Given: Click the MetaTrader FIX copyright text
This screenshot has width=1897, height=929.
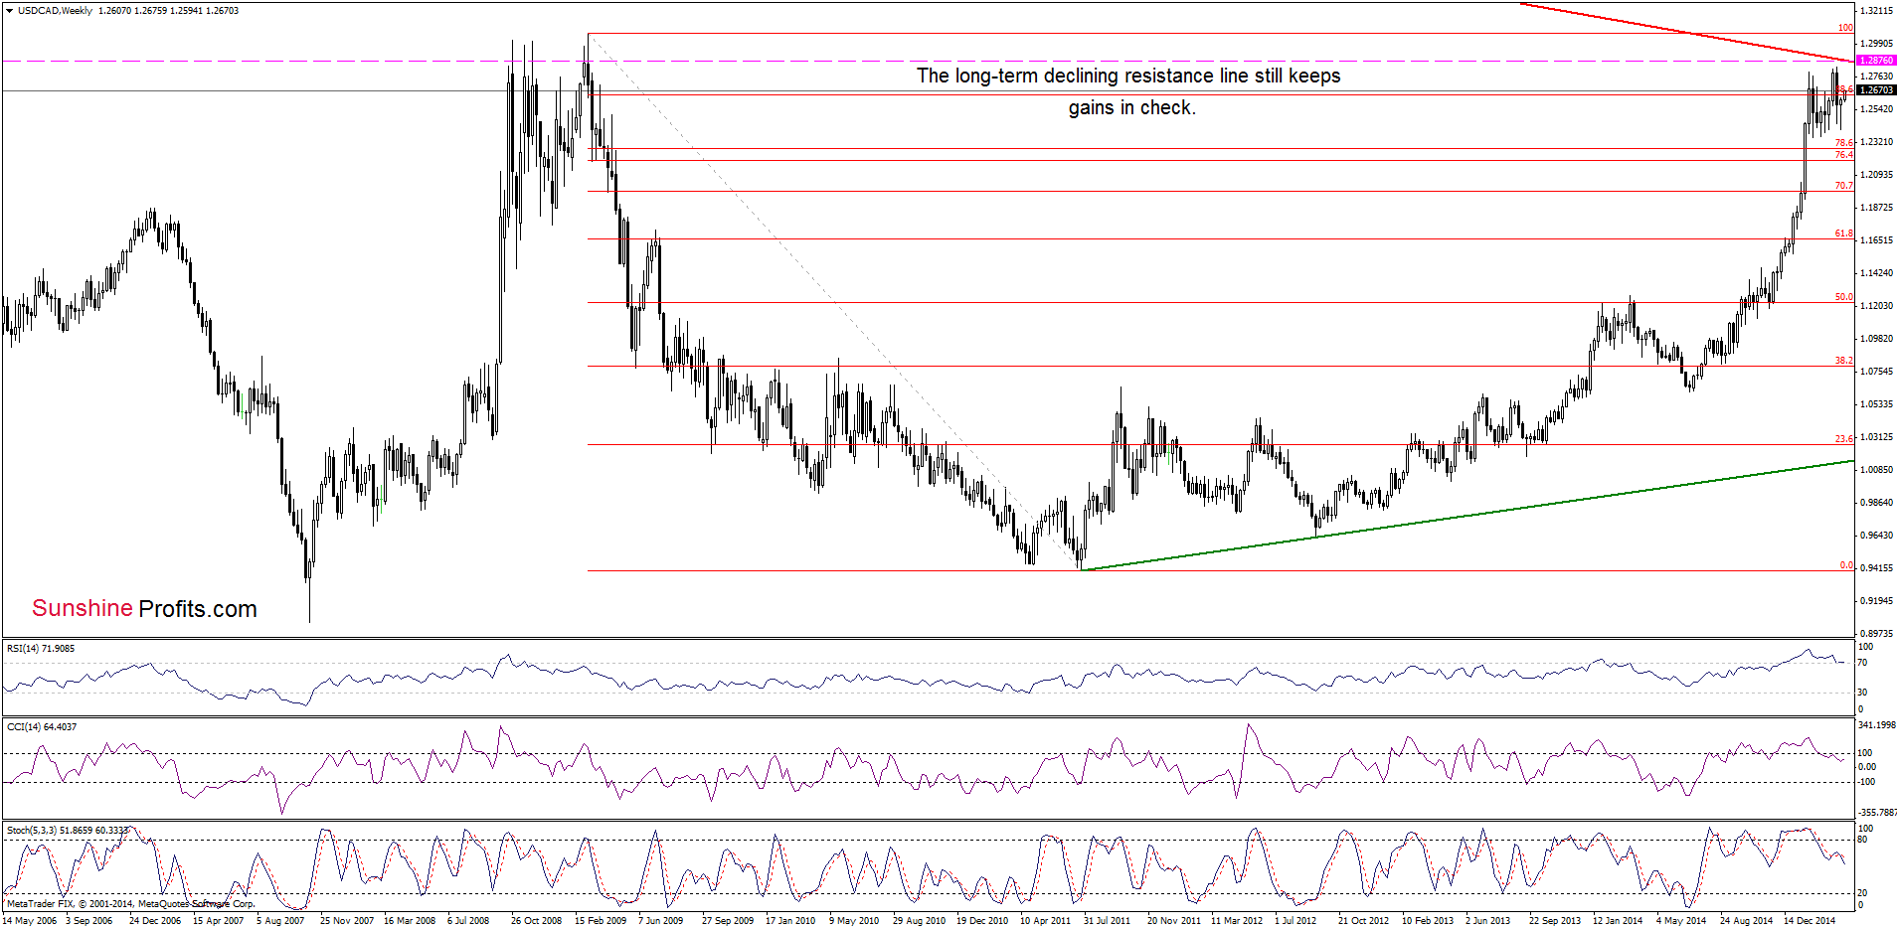Looking at the screenshot, I should tap(130, 904).
